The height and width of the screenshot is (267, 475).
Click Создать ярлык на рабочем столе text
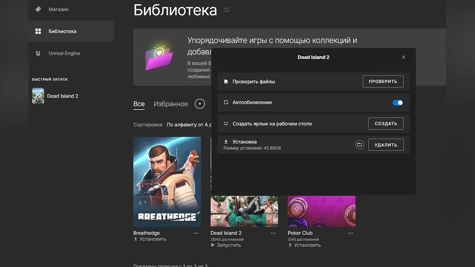point(272,124)
